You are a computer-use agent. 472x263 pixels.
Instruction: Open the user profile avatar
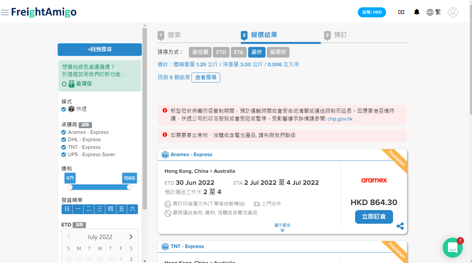click(x=453, y=12)
